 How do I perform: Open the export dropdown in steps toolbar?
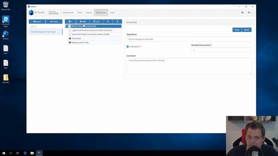(x=70, y=22)
